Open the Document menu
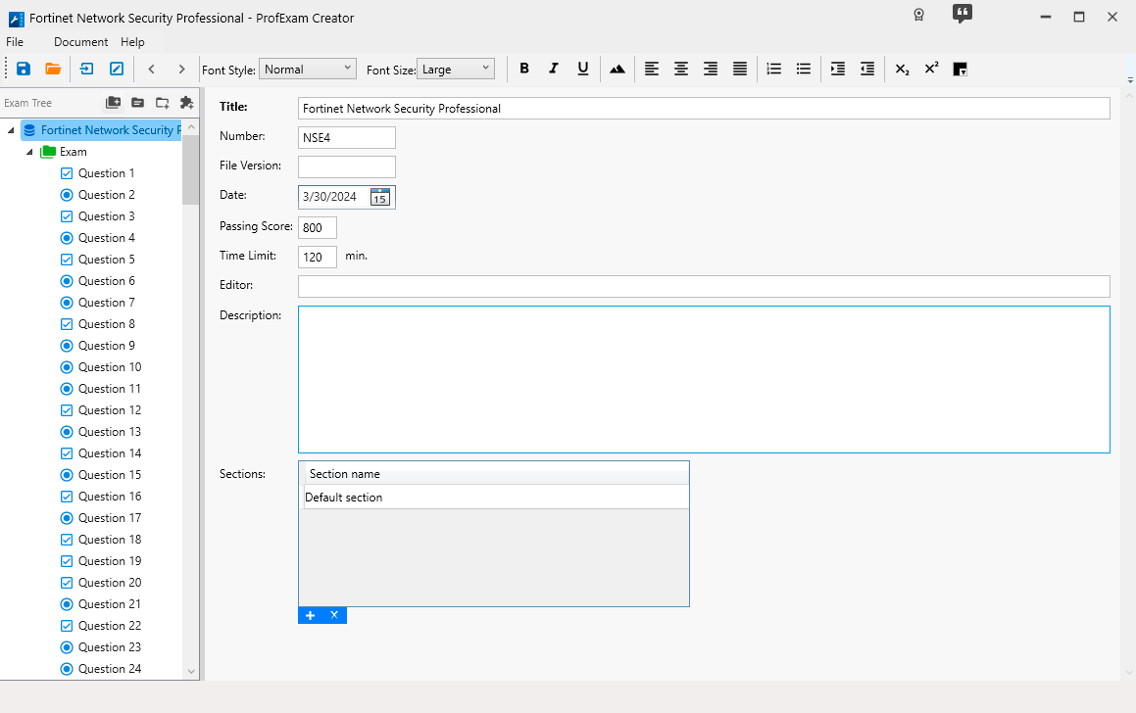The image size is (1136, 713). coord(80,42)
